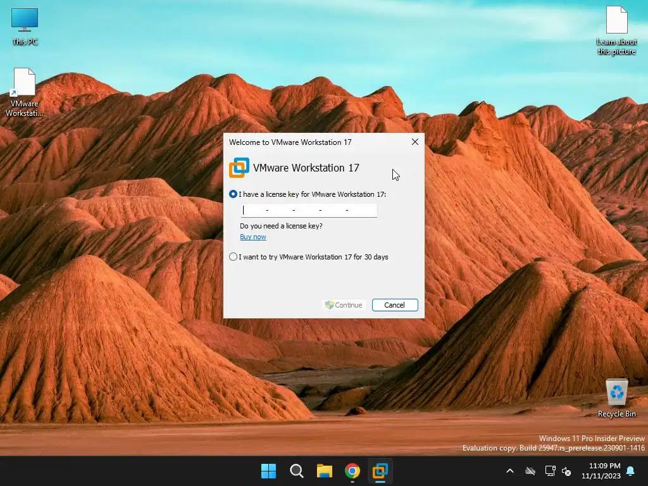Image resolution: width=648 pixels, height=486 pixels.
Task: Open taskbar Search
Action: point(297,471)
